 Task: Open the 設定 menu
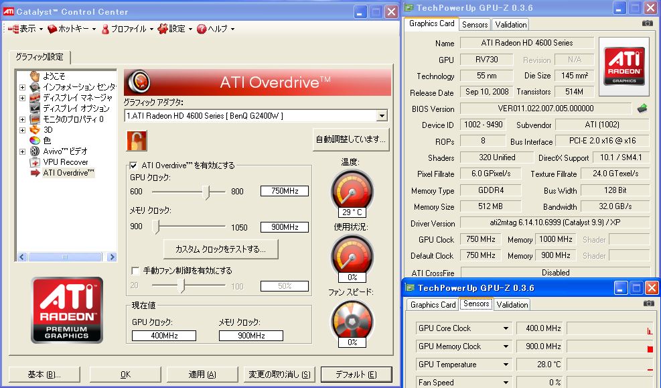(x=175, y=29)
